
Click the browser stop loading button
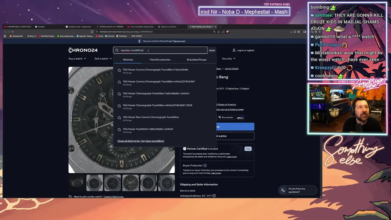coord(13,32)
